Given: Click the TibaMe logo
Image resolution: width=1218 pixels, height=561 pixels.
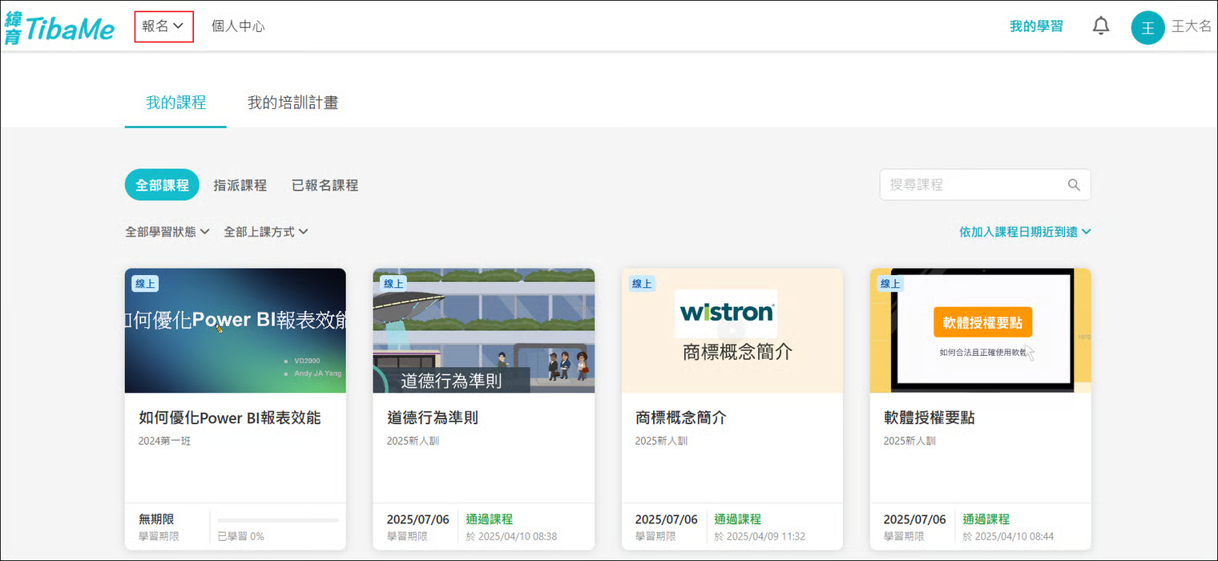Looking at the screenshot, I should click(x=59, y=27).
